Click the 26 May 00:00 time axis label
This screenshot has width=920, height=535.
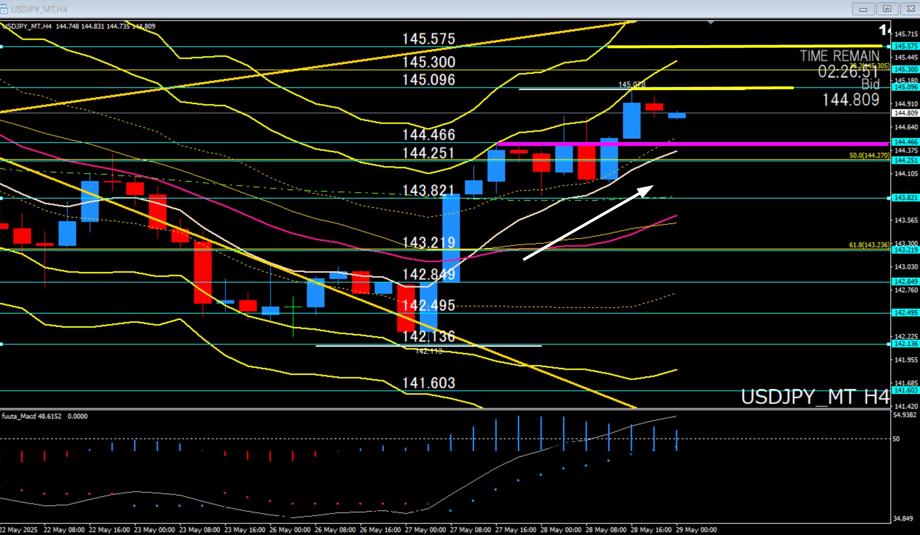click(290, 530)
